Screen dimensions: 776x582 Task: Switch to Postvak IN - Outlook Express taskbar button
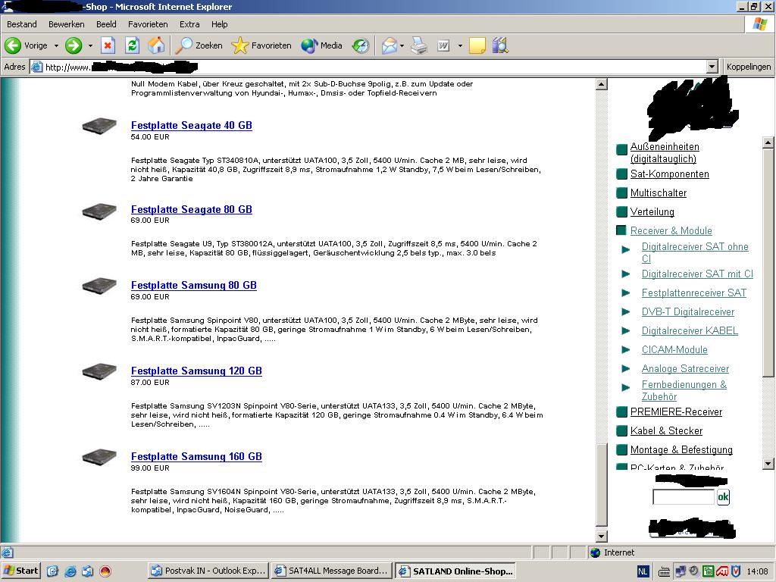click(208, 571)
